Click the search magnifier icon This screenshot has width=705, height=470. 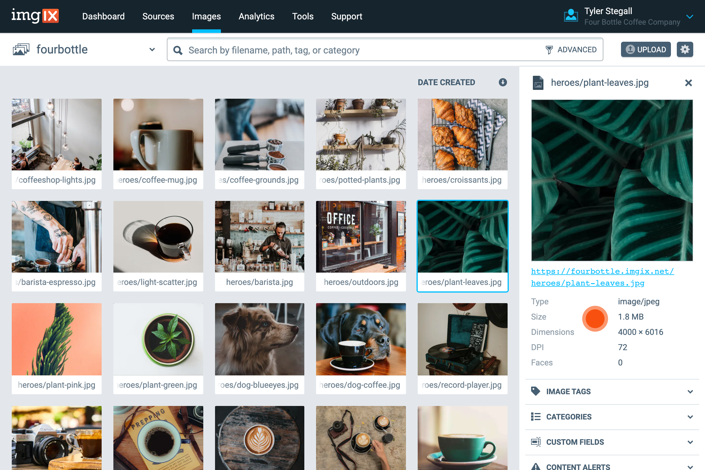tap(178, 50)
